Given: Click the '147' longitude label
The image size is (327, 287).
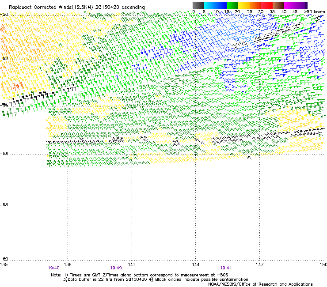Looking at the screenshot, I should coord(259,264).
